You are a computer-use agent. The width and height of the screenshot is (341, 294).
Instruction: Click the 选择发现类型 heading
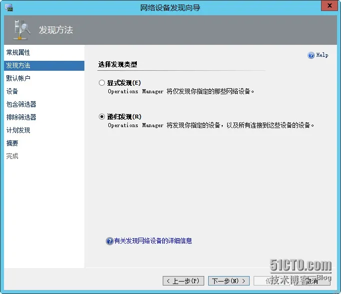coord(118,64)
